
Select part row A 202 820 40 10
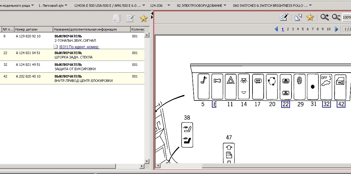pos(72,79)
